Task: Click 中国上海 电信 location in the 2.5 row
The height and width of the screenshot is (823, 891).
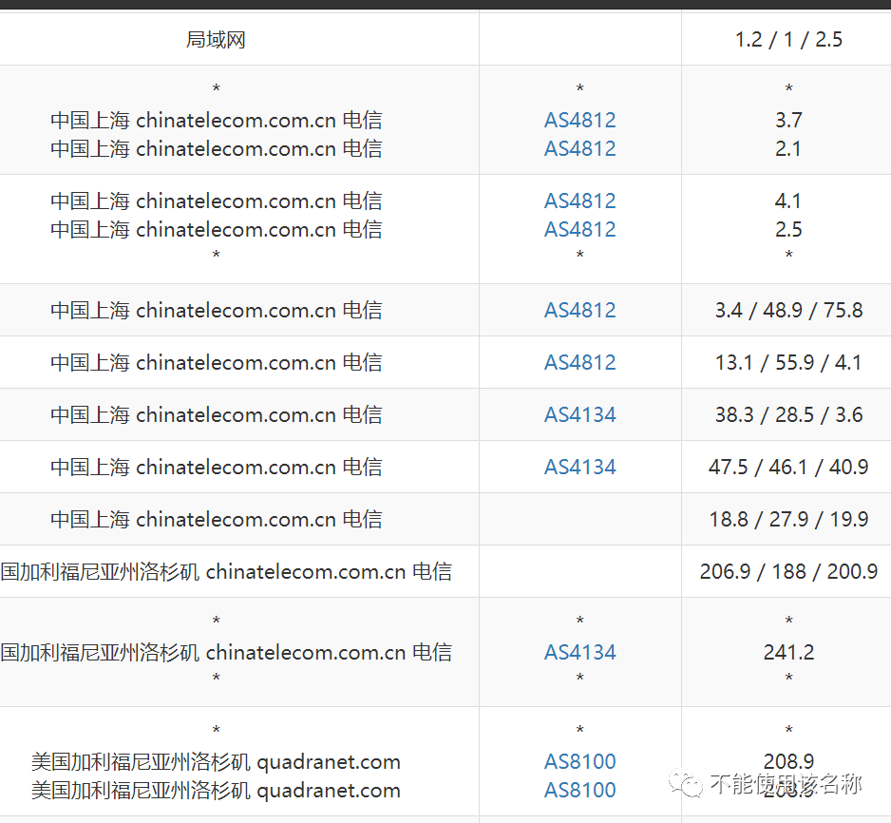Action: point(216,229)
